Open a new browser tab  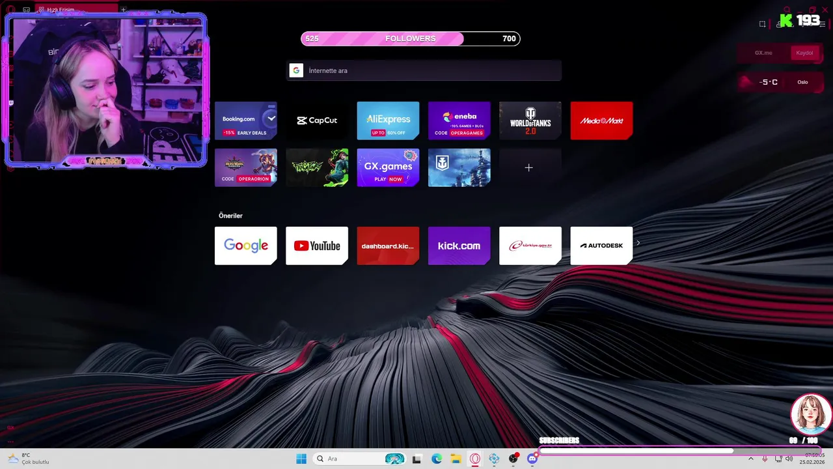pos(123,10)
